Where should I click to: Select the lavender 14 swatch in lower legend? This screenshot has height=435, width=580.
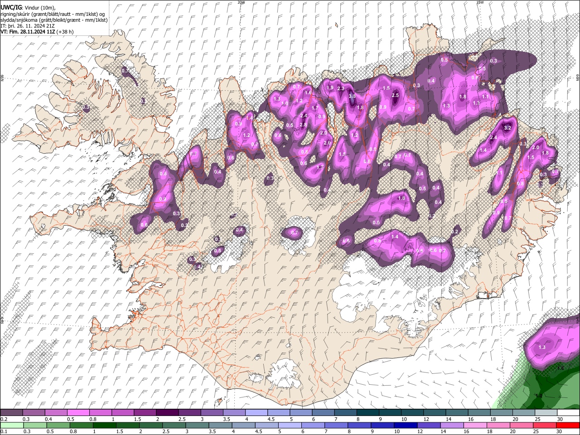451,425
